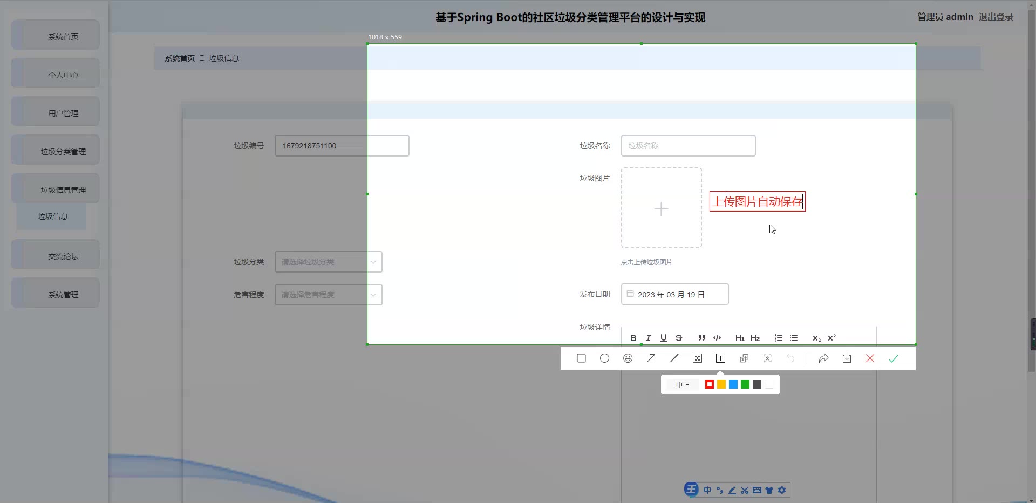
Task: Open the 危害程度 select dropdown
Action: coord(329,295)
